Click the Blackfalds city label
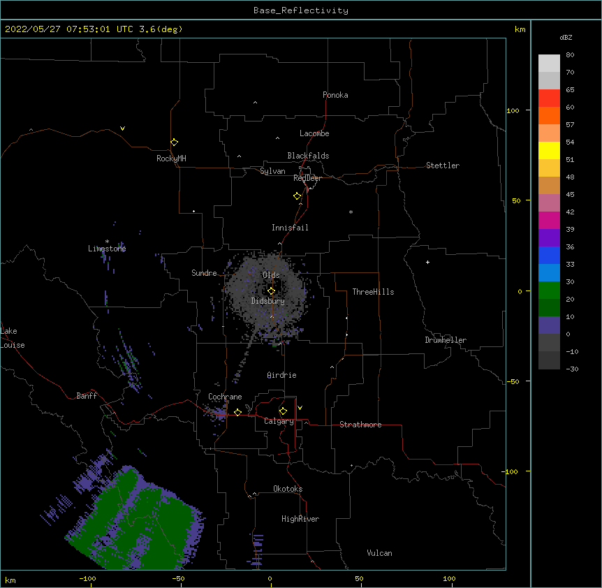 click(x=308, y=156)
